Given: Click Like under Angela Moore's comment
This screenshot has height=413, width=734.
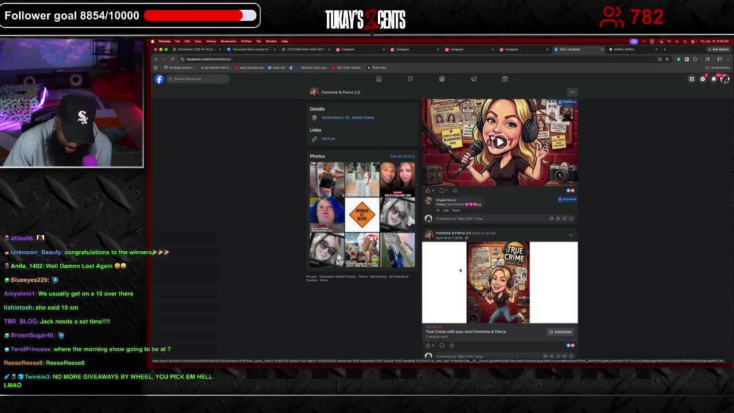Looking at the screenshot, I should [x=446, y=211].
